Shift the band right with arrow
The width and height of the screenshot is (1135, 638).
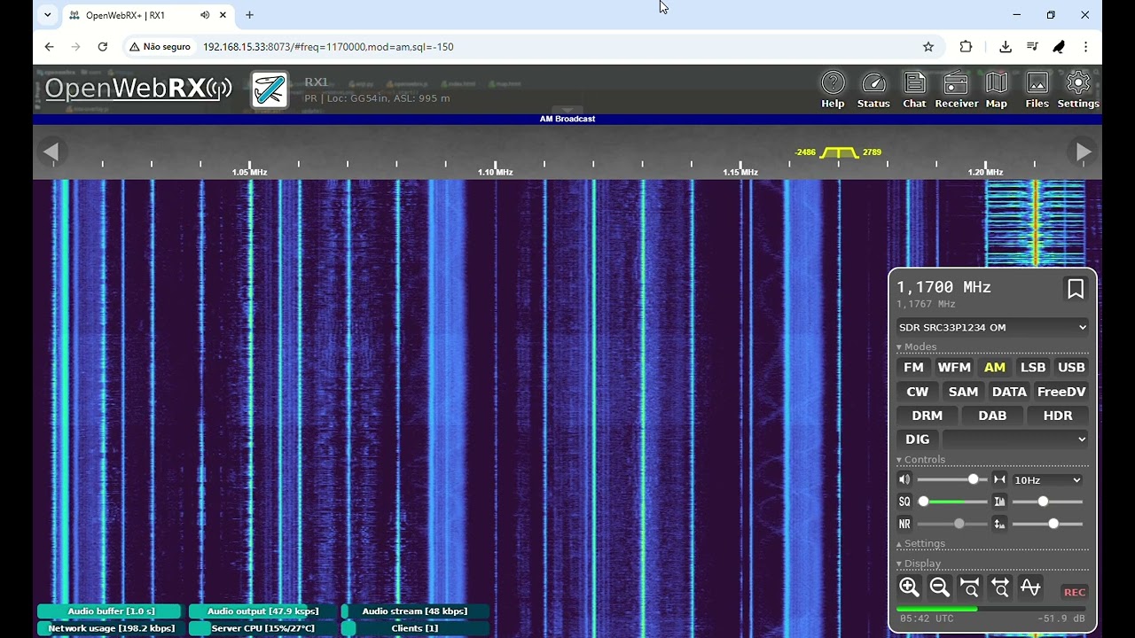(1084, 152)
